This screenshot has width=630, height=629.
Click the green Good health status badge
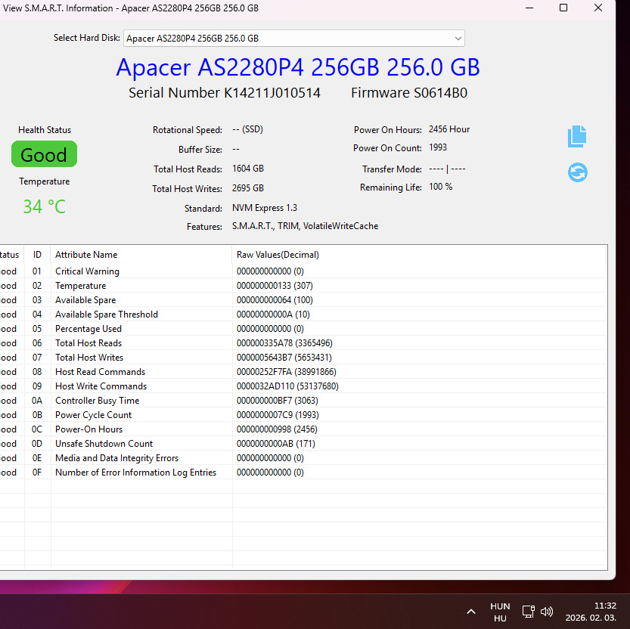[44, 153]
